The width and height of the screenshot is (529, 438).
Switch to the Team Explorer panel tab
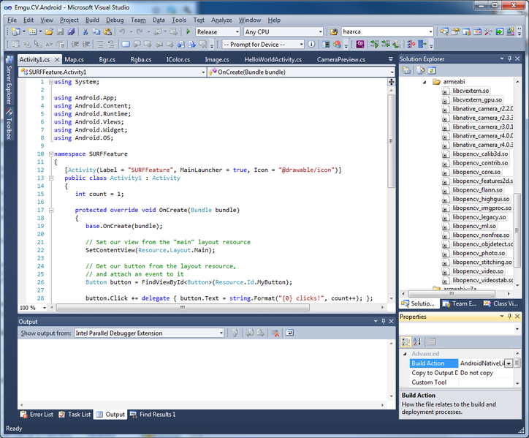point(460,303)
